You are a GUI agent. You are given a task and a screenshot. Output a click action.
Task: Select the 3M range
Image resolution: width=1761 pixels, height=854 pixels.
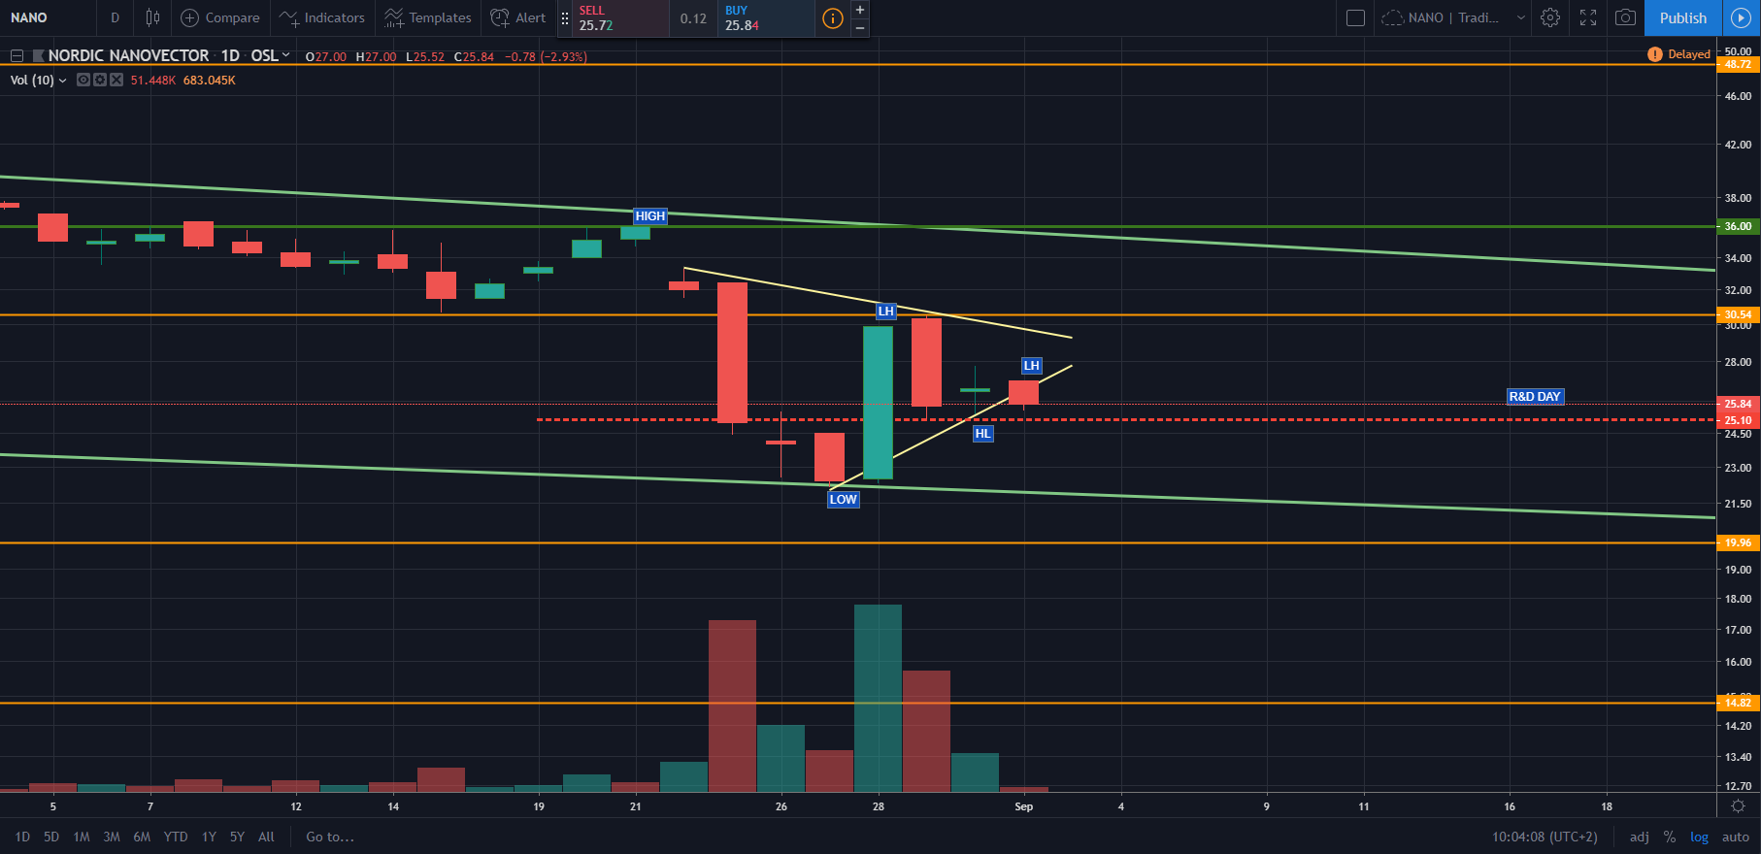pos(112,837)
